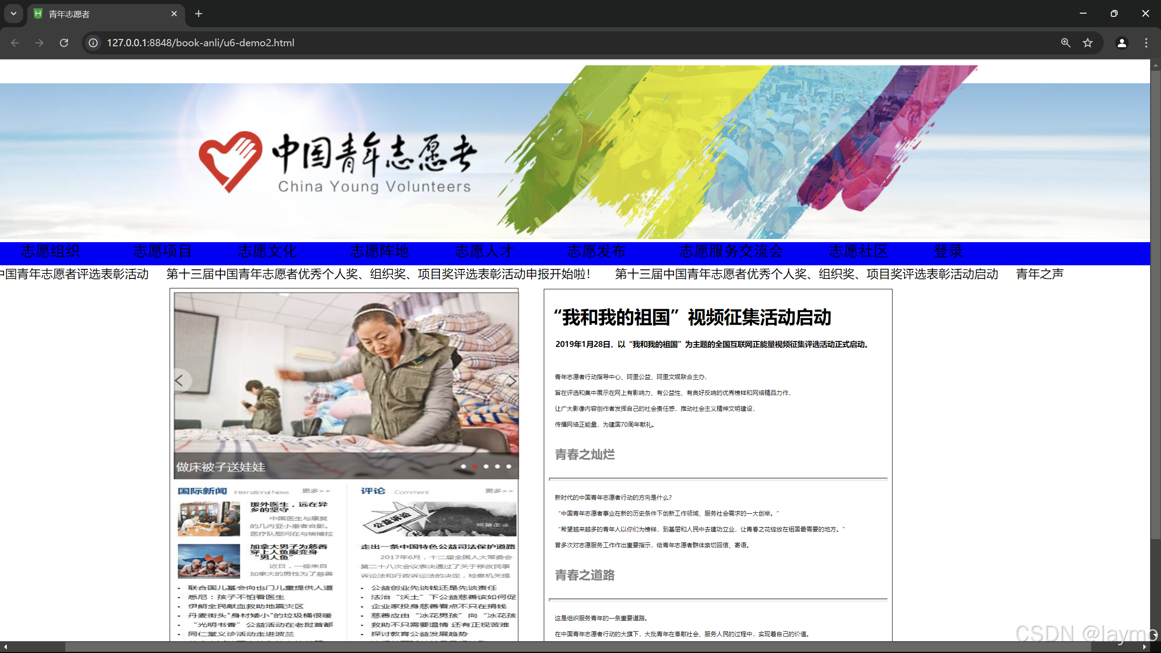Open a new tab with the plus icon
Viewport: 1161px width, 653px height.
pyautogui.click(x=198, y=14)
